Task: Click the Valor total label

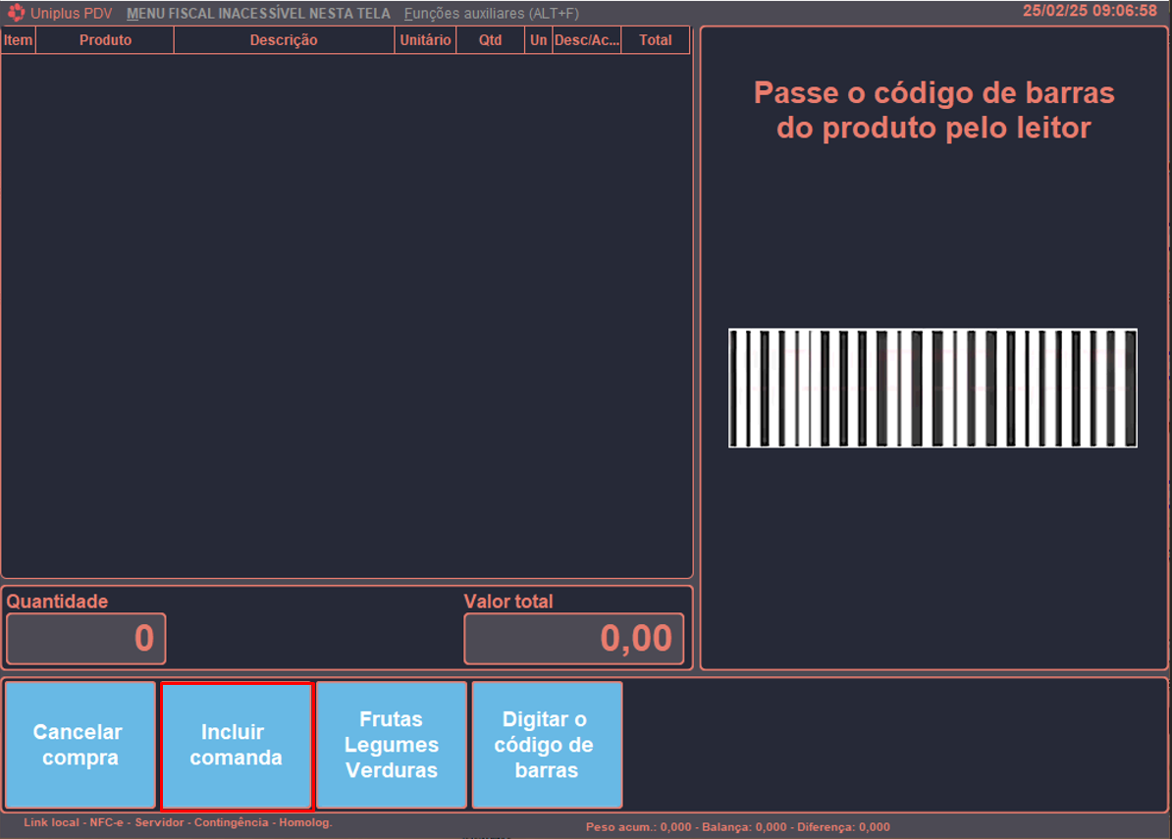Action: (508, 602)
